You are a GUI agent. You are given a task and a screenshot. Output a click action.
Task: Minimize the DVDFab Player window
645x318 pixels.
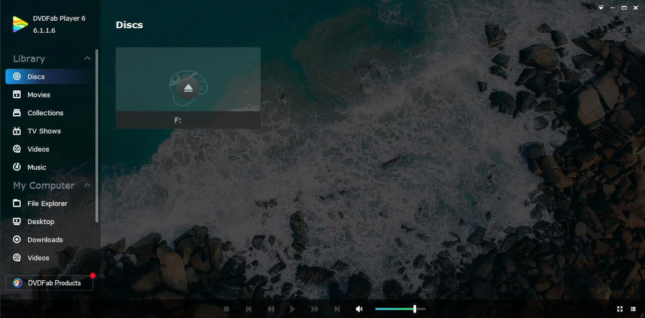(x=613, y=8)
